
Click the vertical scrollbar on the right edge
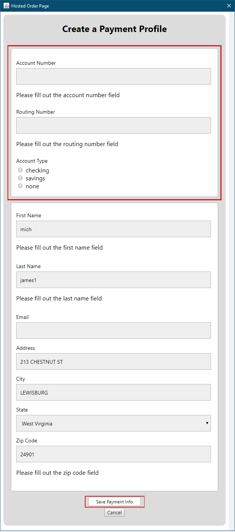(231, 264)
